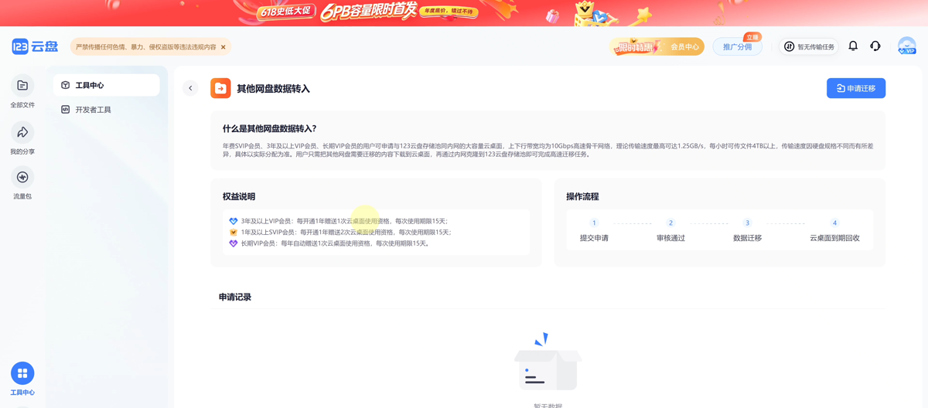Dismiss the 严禁传播 notice banner

coord(223,47)
